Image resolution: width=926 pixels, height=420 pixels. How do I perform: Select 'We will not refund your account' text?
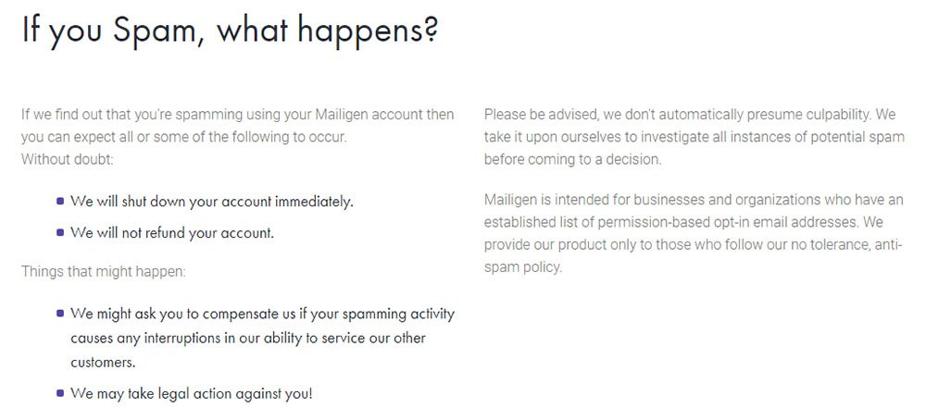[172, 232]
